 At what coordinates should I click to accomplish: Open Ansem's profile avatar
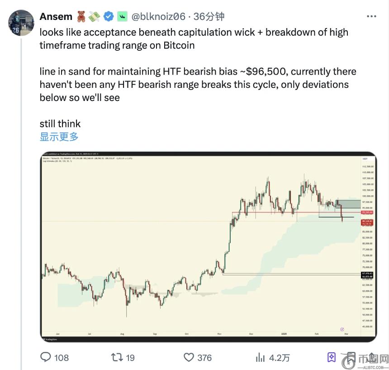[x=21, y=23]
